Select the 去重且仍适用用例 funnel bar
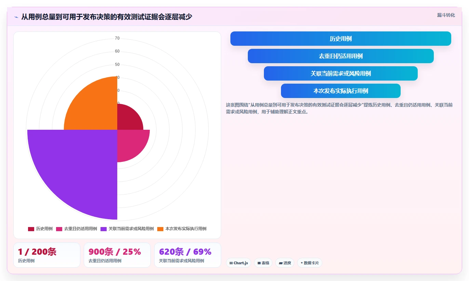The height and width of the screenshot is (281, 469). [x=340, y=56]
